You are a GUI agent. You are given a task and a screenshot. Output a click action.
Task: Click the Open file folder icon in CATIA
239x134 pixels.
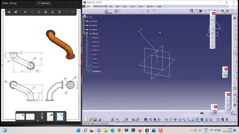pyautogui.click(x=90, y=120)
